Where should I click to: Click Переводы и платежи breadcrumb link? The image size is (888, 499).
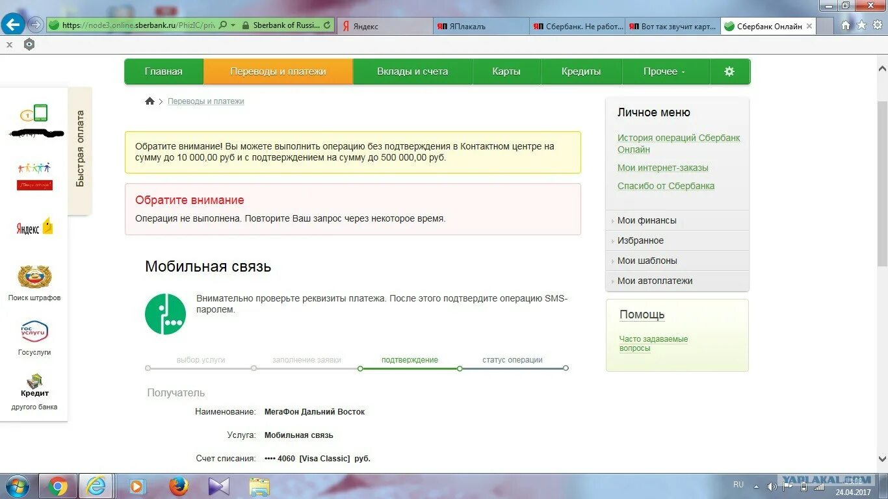pos(206,101)
